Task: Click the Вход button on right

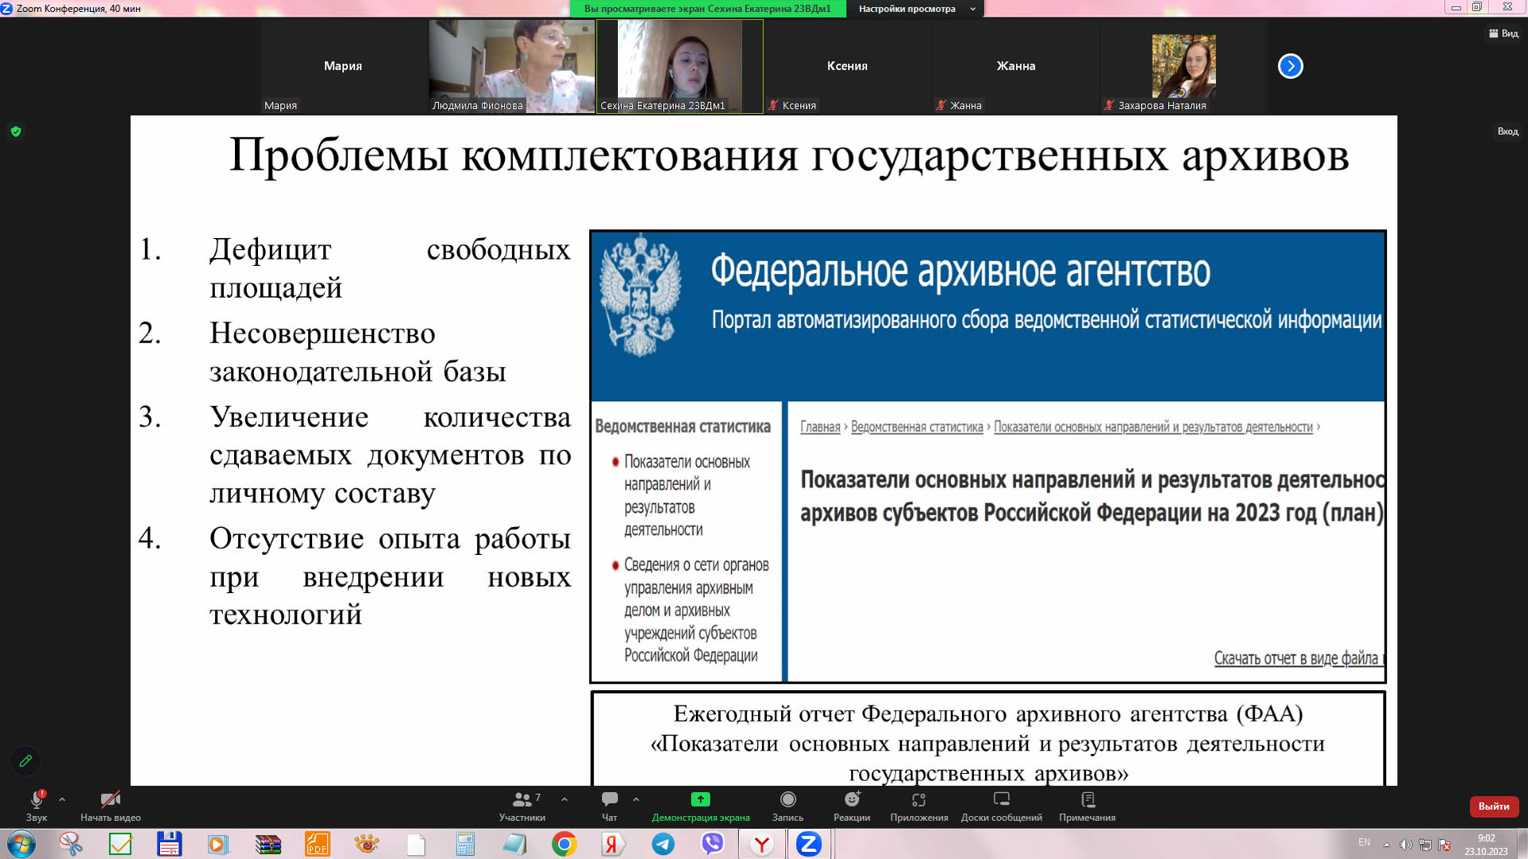Action: coord(1507,131)
